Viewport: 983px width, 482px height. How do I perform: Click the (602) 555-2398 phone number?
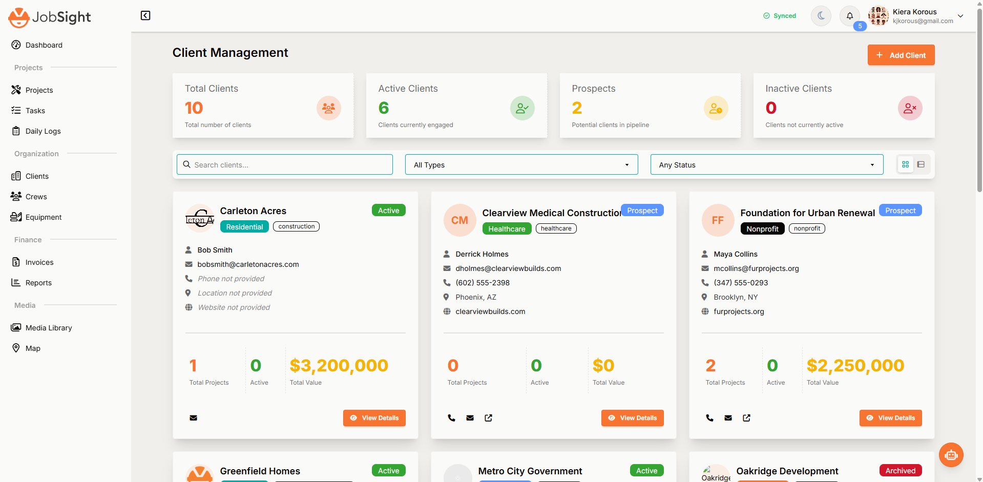pos(483,283)
